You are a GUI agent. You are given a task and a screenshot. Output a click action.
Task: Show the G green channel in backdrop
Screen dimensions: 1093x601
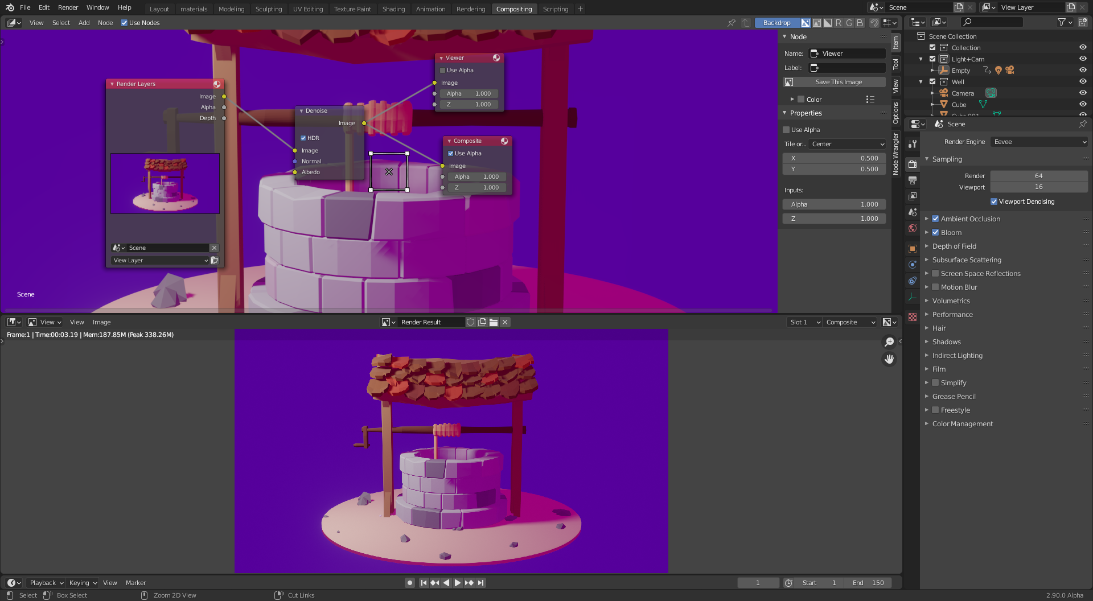(849, 23)
